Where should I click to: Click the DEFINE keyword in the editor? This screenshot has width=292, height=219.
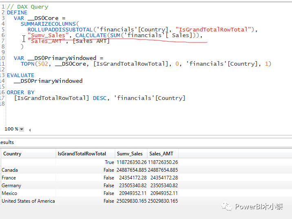coord(17,13)
